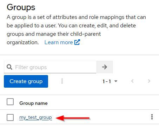Screen dimensions: 159x128
Task: Click the external link icon beside Learn more
Action: coord(77,42)
